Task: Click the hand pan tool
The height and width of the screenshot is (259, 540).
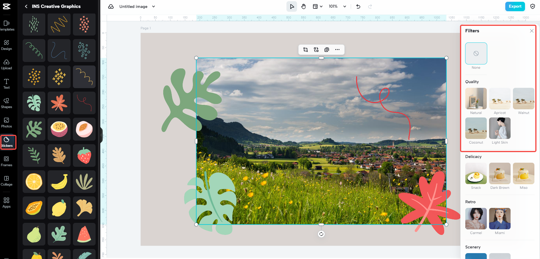Action: click(x=304, y=6)
